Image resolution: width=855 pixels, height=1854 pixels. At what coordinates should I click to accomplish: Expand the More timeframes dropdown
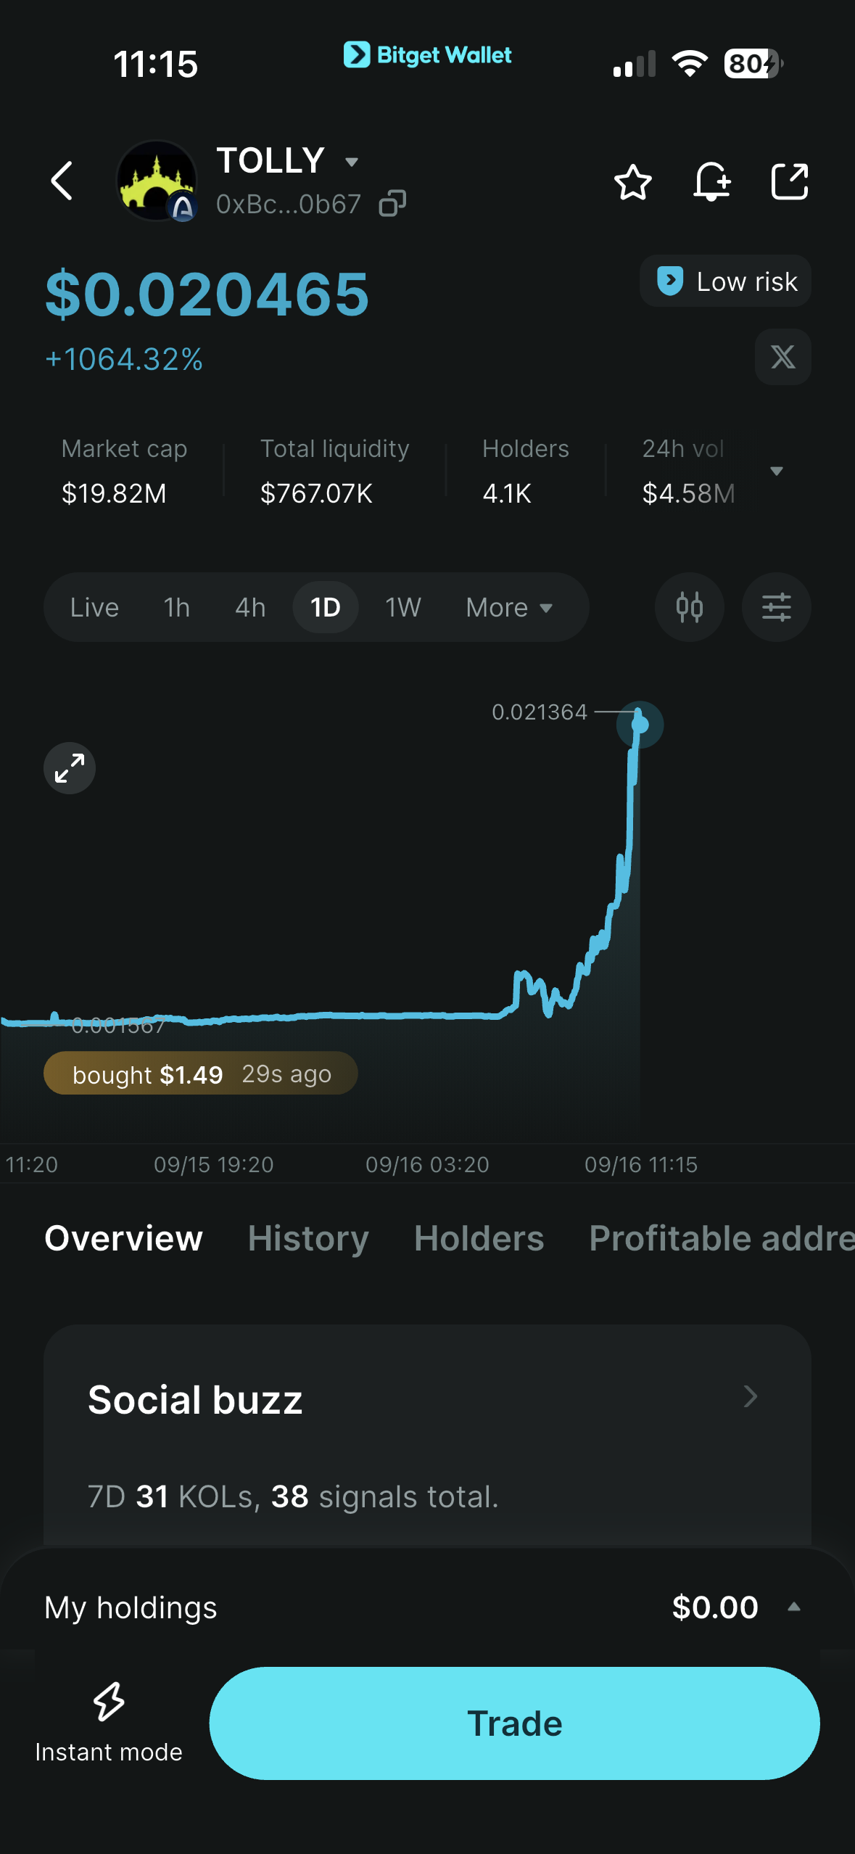[x=509, y=607]
